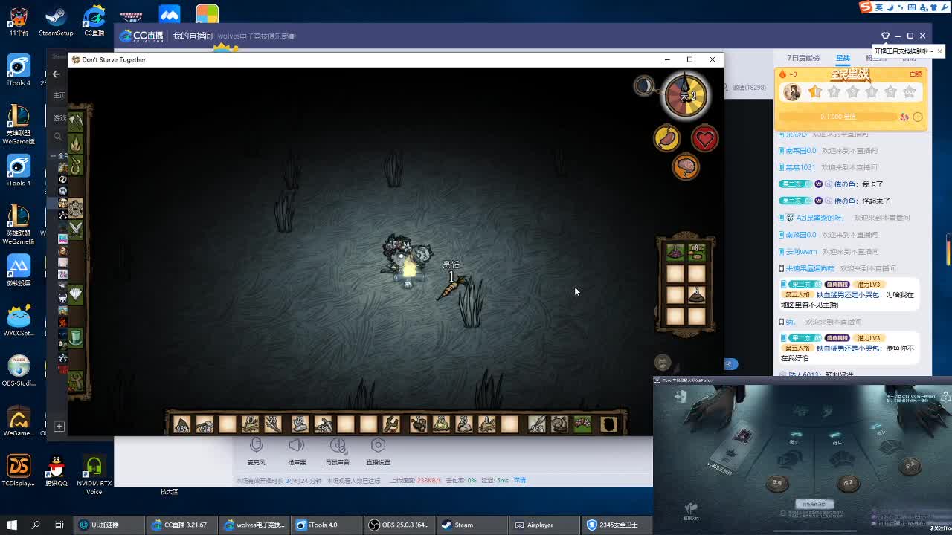Open Task View on taskbar
This screenshot has width=952, height=535.
click(59, 525)
